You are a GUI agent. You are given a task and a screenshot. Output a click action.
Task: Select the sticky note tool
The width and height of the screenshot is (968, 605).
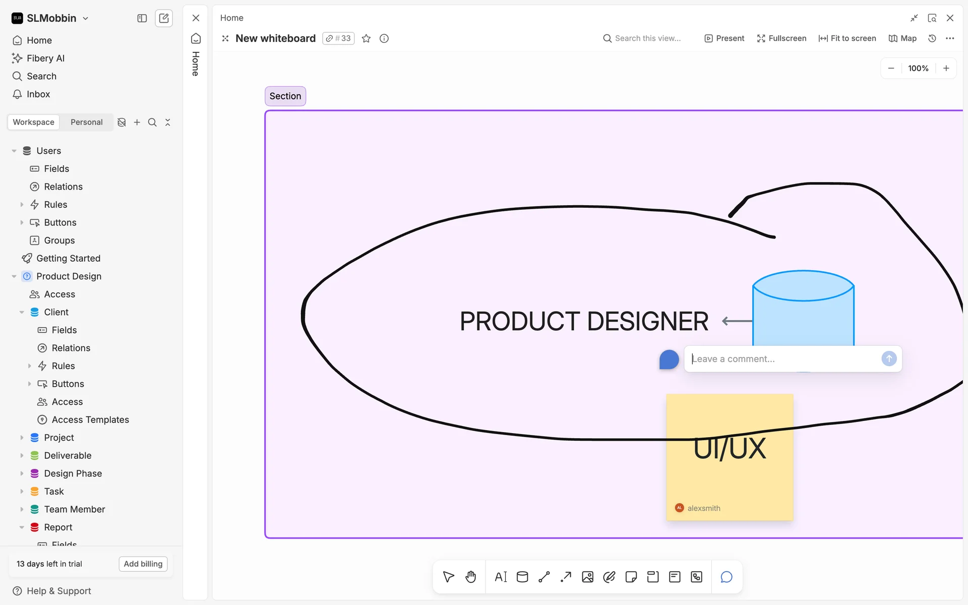tap(631, 577)
